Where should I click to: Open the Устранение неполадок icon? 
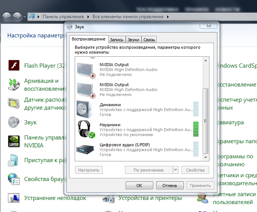point(14,198)
